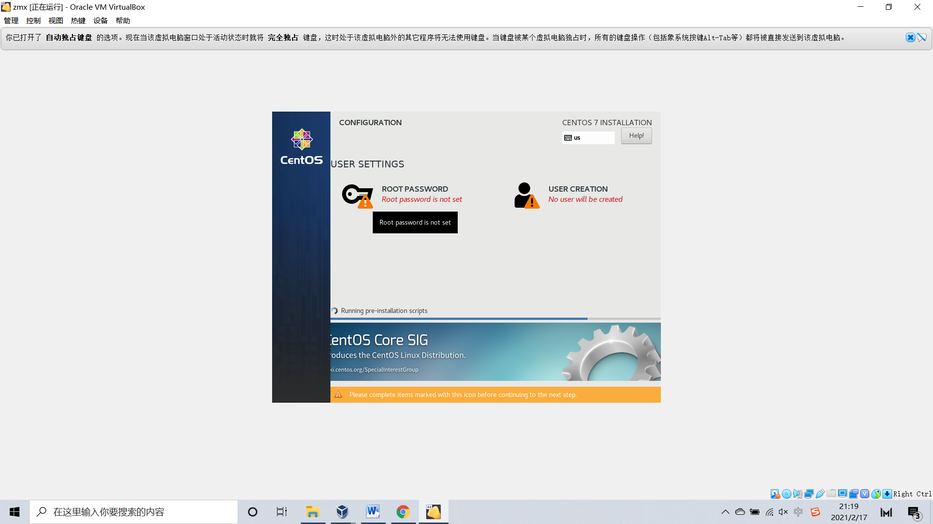The image size is (933, 524).
Task: Open the us keyboard layout selector
Action: 588,138
